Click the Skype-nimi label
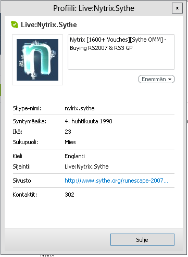The width and height of the screenshot is (188, 257). click(x=27, y=108)
